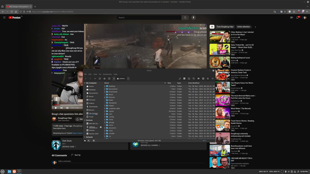The image size is (310, 174).
Task: Select the Templates folder row
Action: click(x=159, y=103)
